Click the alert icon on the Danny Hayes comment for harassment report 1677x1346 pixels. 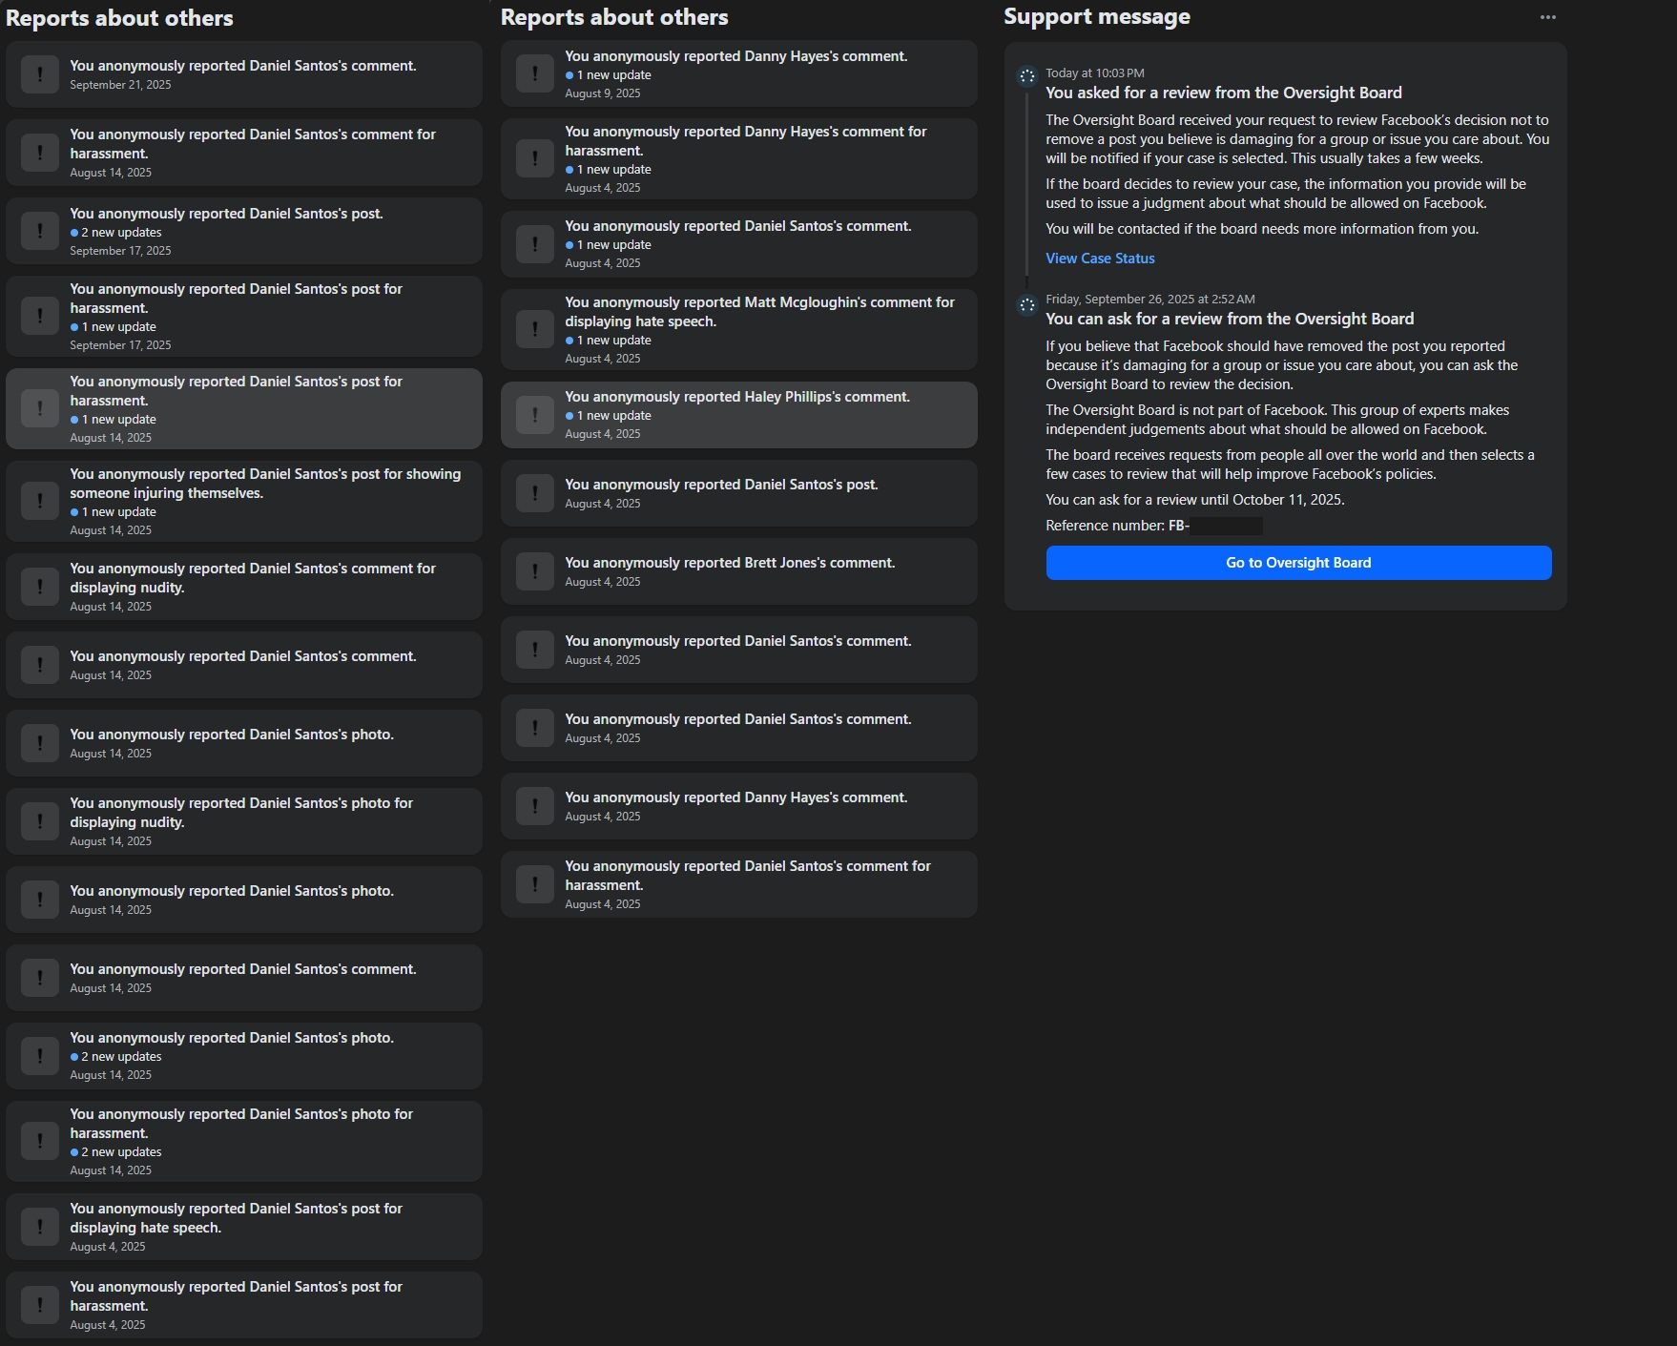pyautogui.click(x=535, y=158)
